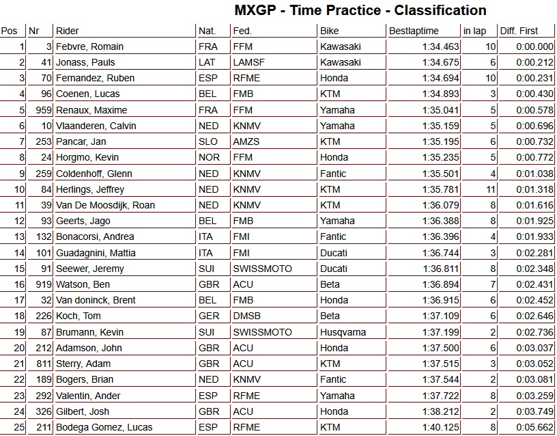Click the 0:05.662 time difference
557x436 pixels.
coord(536,427)
